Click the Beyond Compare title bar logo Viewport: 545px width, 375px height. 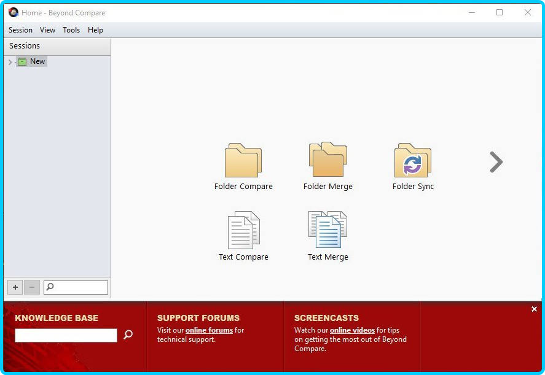point(13,12)
